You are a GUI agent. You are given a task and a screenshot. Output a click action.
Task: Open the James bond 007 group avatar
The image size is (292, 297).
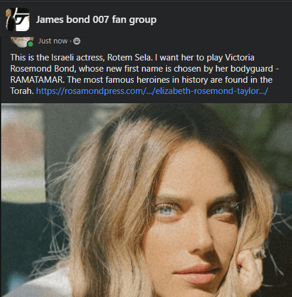click(18, 19)
